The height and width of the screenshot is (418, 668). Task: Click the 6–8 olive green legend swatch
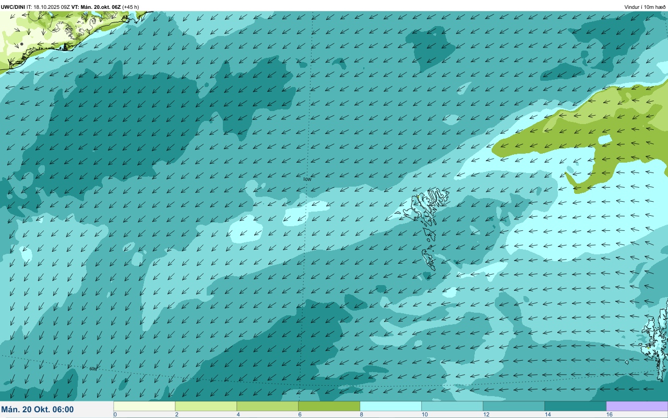coord(329,406)
